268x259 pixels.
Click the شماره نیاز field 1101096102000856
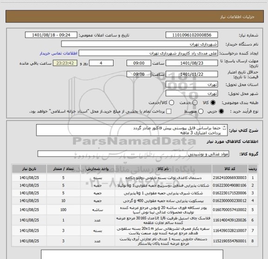point(192,35)
